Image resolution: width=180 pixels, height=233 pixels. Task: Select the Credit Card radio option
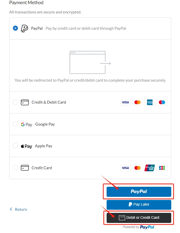[15, 168]
